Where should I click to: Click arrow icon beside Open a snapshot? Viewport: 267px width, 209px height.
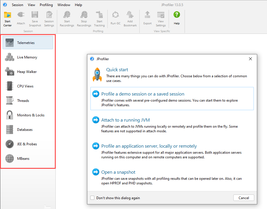pos(96,172)
